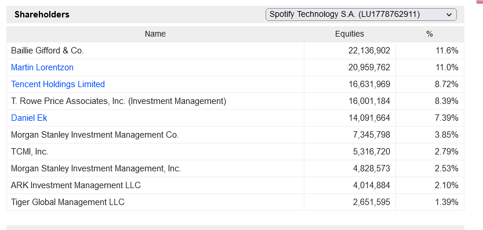Select Morgan Stanley Investment Management Co. row
Screen dimensions: 483x230
(x=235, y=135)
